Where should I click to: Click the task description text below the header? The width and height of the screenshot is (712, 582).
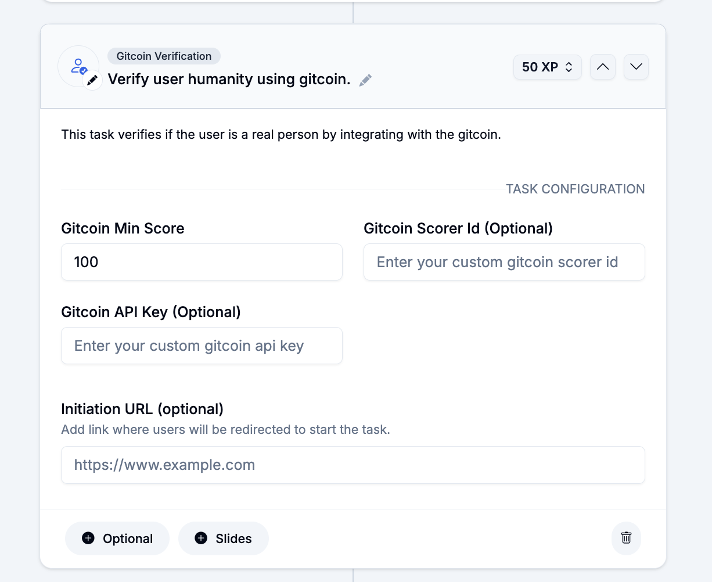(281, 135)
